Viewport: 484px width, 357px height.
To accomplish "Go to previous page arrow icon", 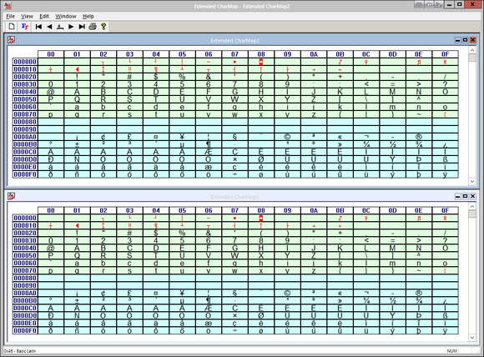I will 49,27.
